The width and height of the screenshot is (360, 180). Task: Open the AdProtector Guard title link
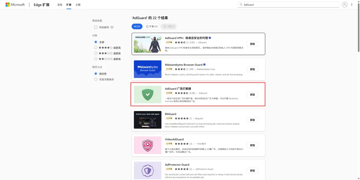(177, 165)
